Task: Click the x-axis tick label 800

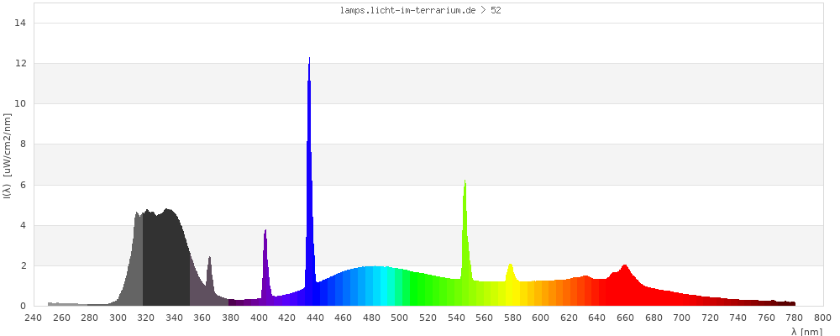Action: [x=822, y=318]
